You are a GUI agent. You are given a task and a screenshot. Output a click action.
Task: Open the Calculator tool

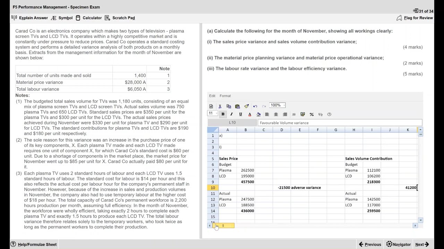(x=88, y=18)
